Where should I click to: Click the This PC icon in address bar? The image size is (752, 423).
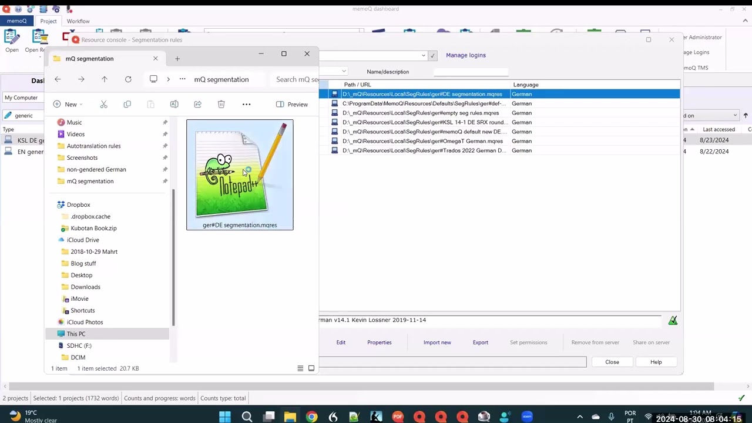[153, 79]
